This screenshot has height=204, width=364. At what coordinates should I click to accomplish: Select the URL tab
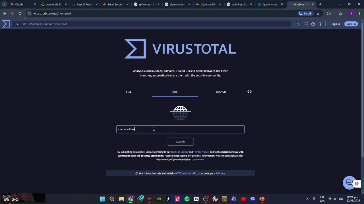click(175, 92)
